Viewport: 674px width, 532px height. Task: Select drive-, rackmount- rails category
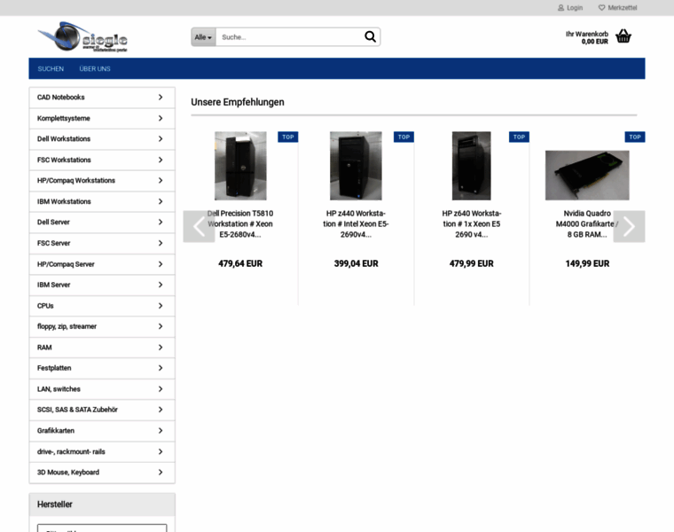[102, 451]
